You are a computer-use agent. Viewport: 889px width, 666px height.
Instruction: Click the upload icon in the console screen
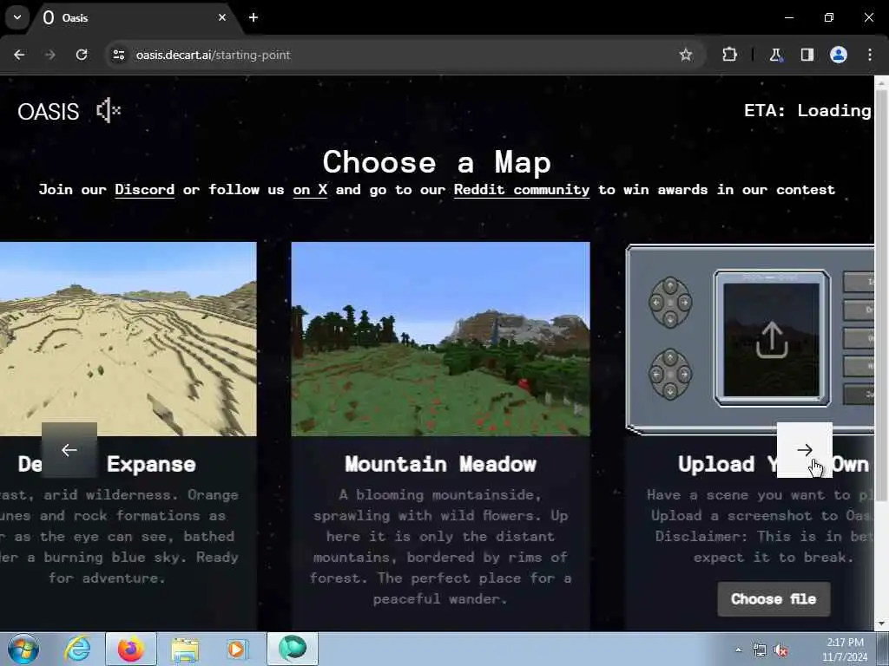pos(772,340)
